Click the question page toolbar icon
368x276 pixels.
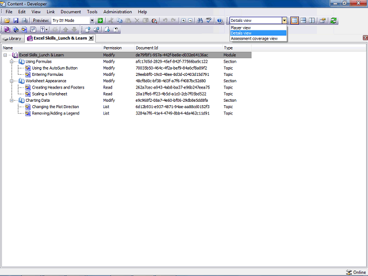(33, 29)
